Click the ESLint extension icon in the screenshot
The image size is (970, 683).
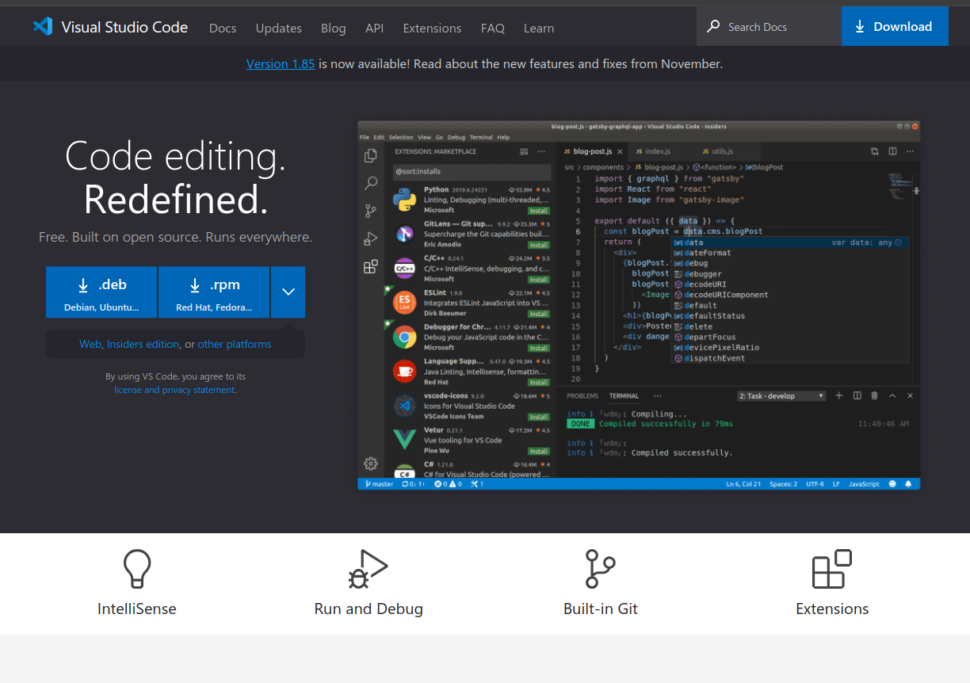tap(405, 303)
